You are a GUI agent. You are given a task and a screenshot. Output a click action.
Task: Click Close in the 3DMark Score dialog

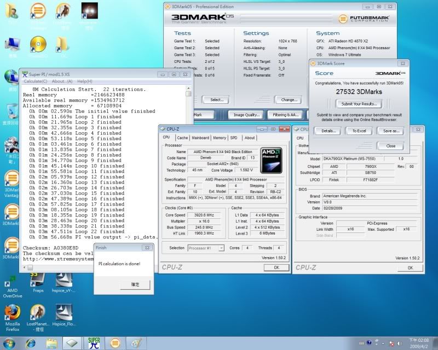tap(390, 145)
